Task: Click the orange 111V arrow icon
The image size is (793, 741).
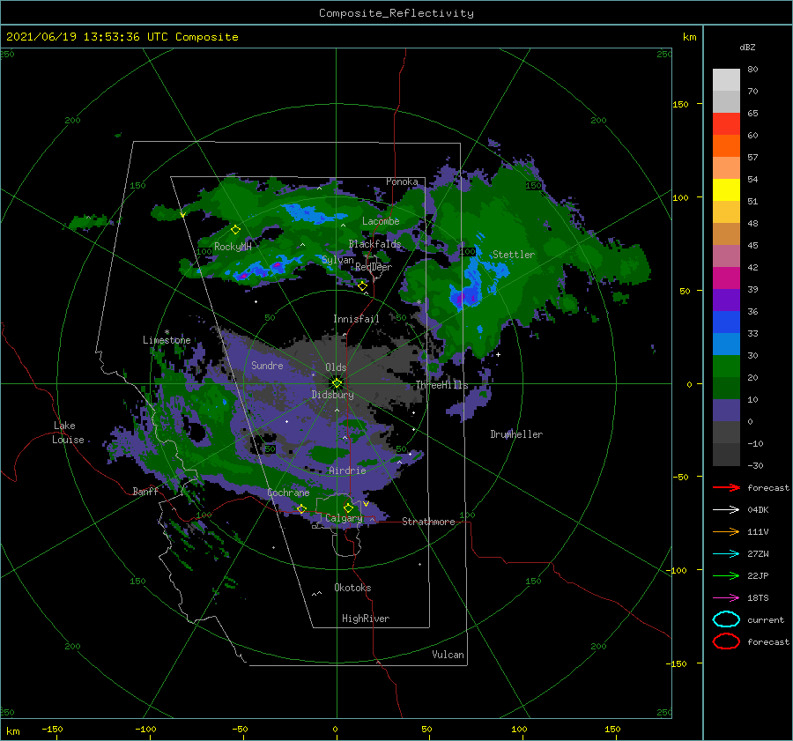Action: click(x=726, y=531)
